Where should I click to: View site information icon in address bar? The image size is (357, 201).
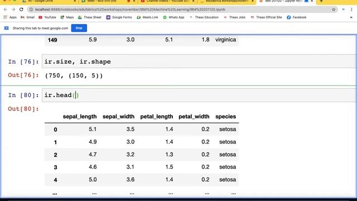[x=31, y=9]
